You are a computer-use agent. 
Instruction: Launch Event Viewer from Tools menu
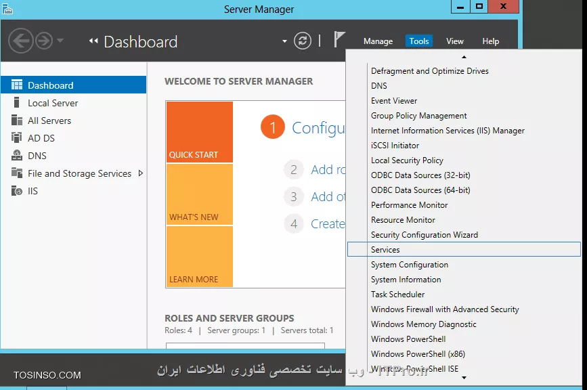(464, 101)
